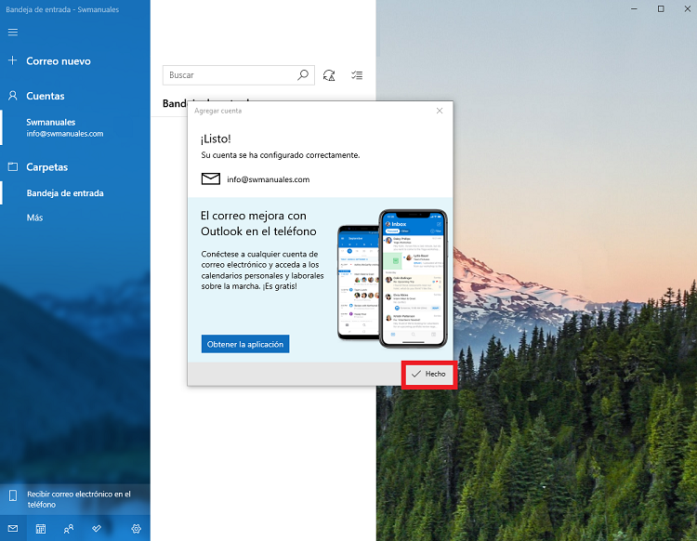
Task: Click the phone icon in sidebar
Action: click(13, 495)
